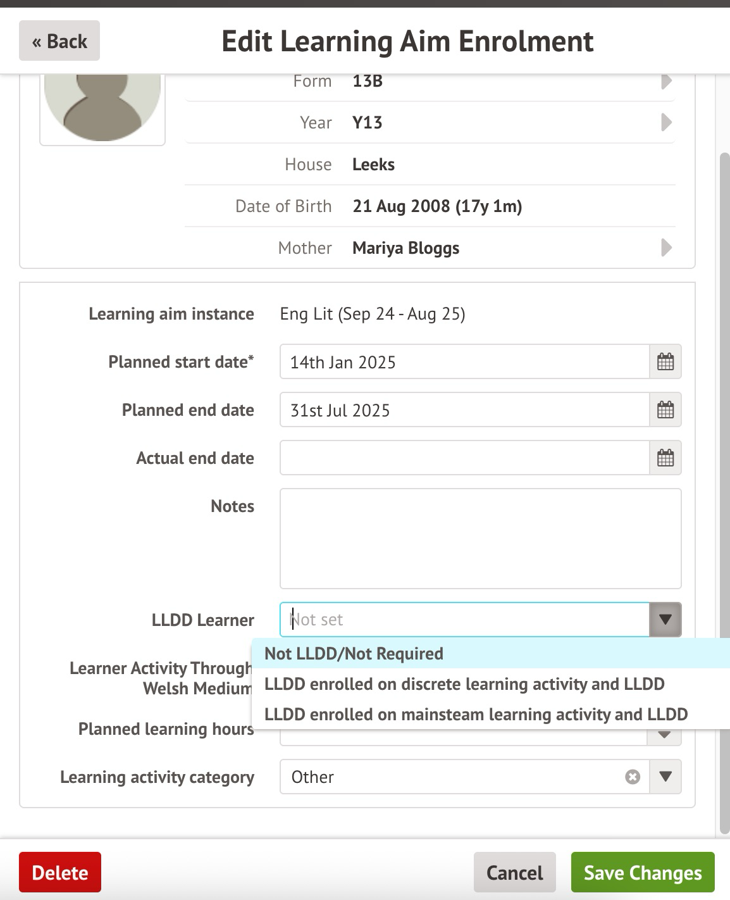This screenshot has width=730, height=900.
Task: Expand the Learning activity category dropdown
Action: [x=665, y=777]
